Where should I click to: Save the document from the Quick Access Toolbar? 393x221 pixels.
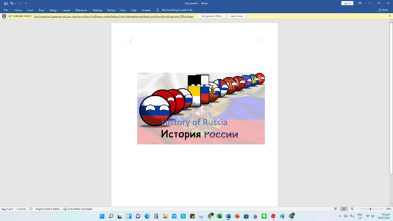pos(6,3)
